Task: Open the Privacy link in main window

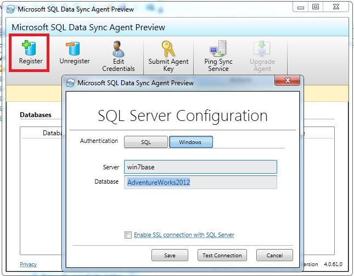Action: pyautogui.click(x=28, y=264)
